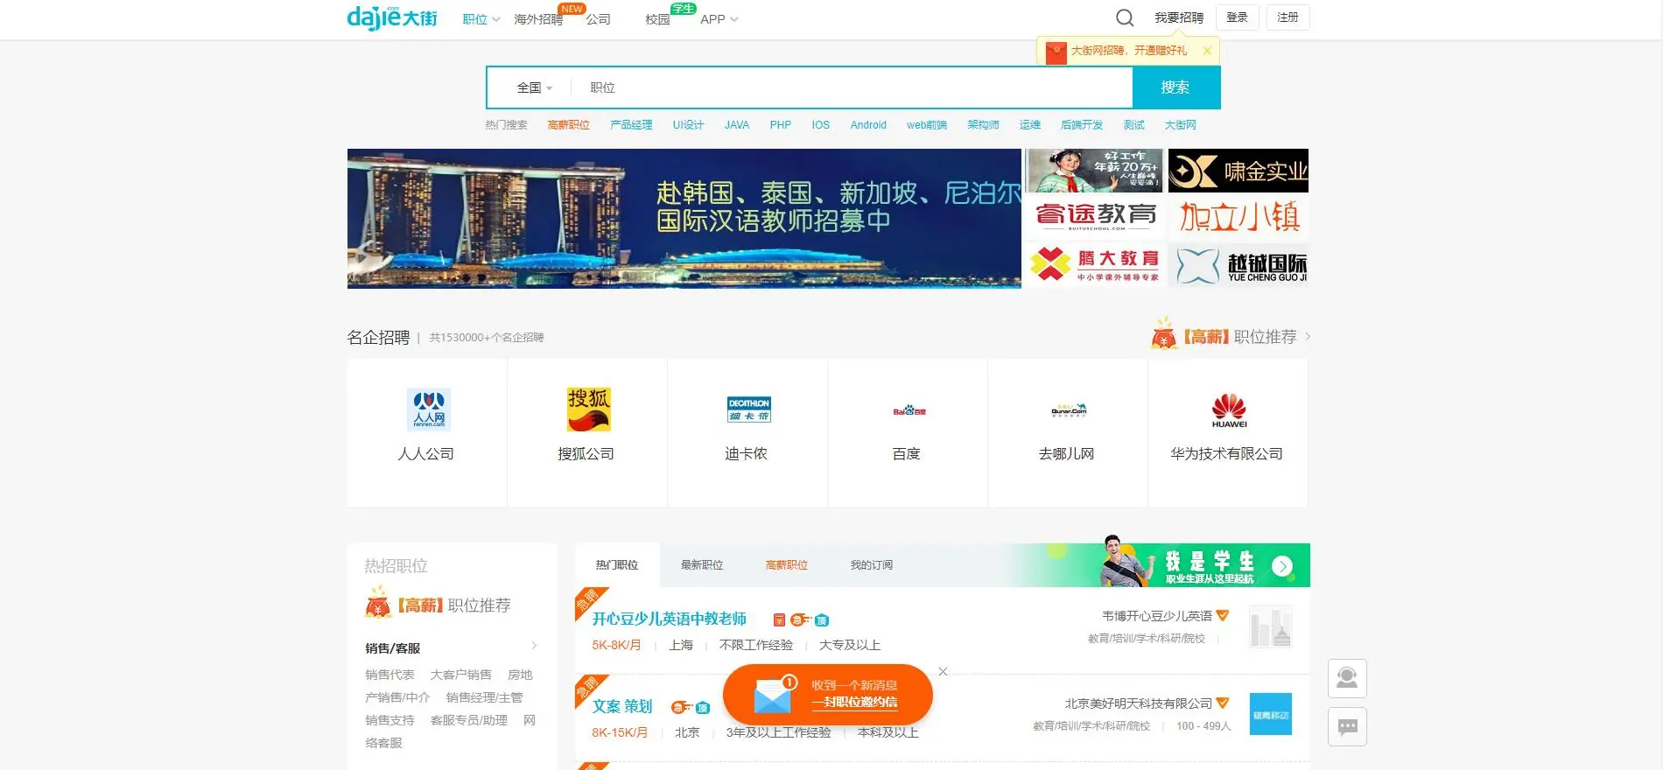Open the 搜狐公司 company logo

click(589, 409)
